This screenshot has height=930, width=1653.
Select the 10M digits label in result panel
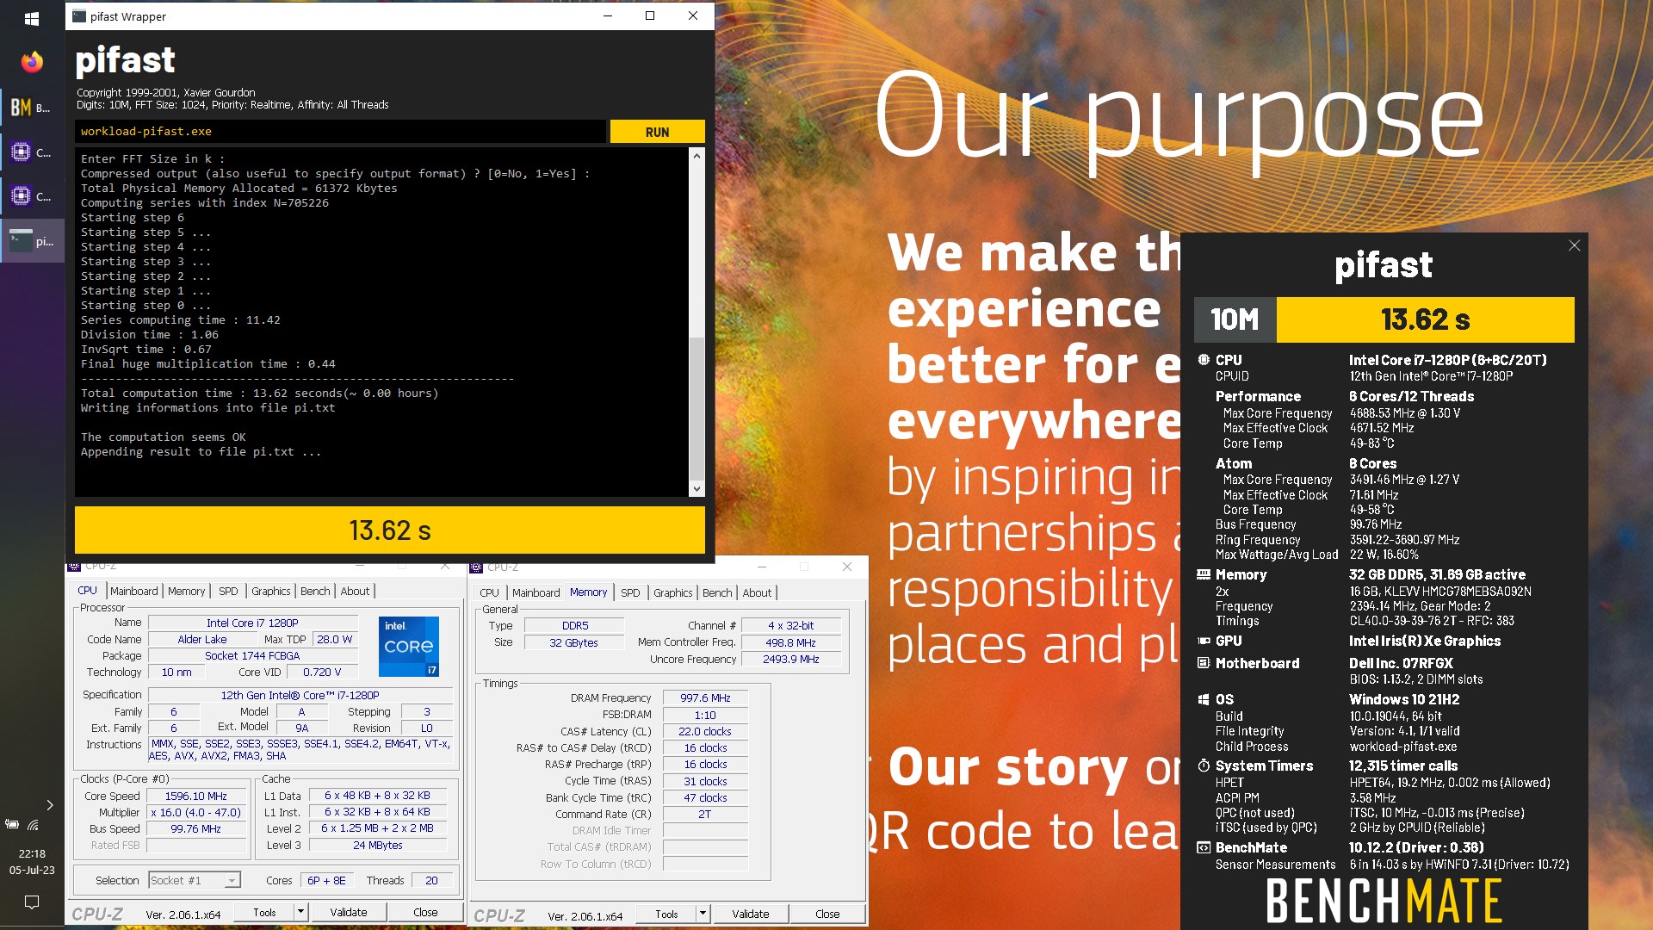coord(1235,319)
